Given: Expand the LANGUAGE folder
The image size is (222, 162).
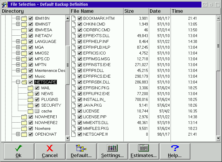Looking at the screenshot, I should 18,41.
